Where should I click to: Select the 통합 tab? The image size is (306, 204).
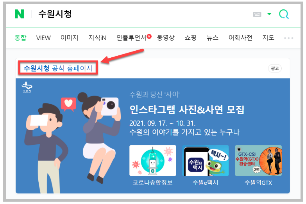[x=20, y=37]
